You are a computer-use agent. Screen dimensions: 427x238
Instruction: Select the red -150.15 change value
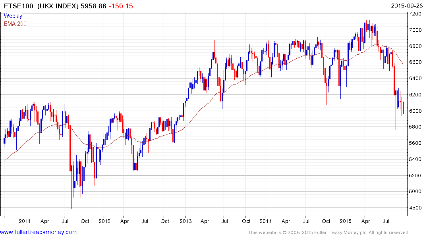(121, 6)
